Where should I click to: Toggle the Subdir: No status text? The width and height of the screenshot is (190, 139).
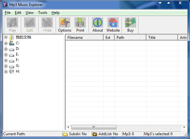(x=78, y=134)
